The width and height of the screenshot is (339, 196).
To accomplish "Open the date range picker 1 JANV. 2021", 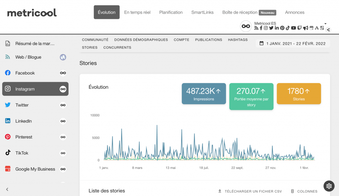I will (293, 43).
